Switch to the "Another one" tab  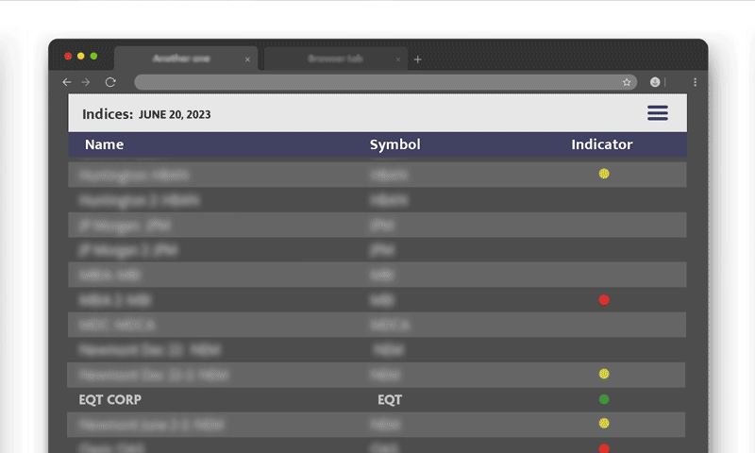click(x=181, y=59)
